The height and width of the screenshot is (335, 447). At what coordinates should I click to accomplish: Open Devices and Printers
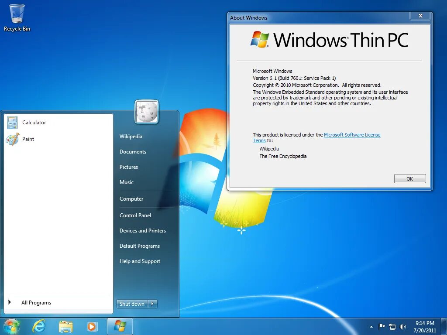[143, 231]
